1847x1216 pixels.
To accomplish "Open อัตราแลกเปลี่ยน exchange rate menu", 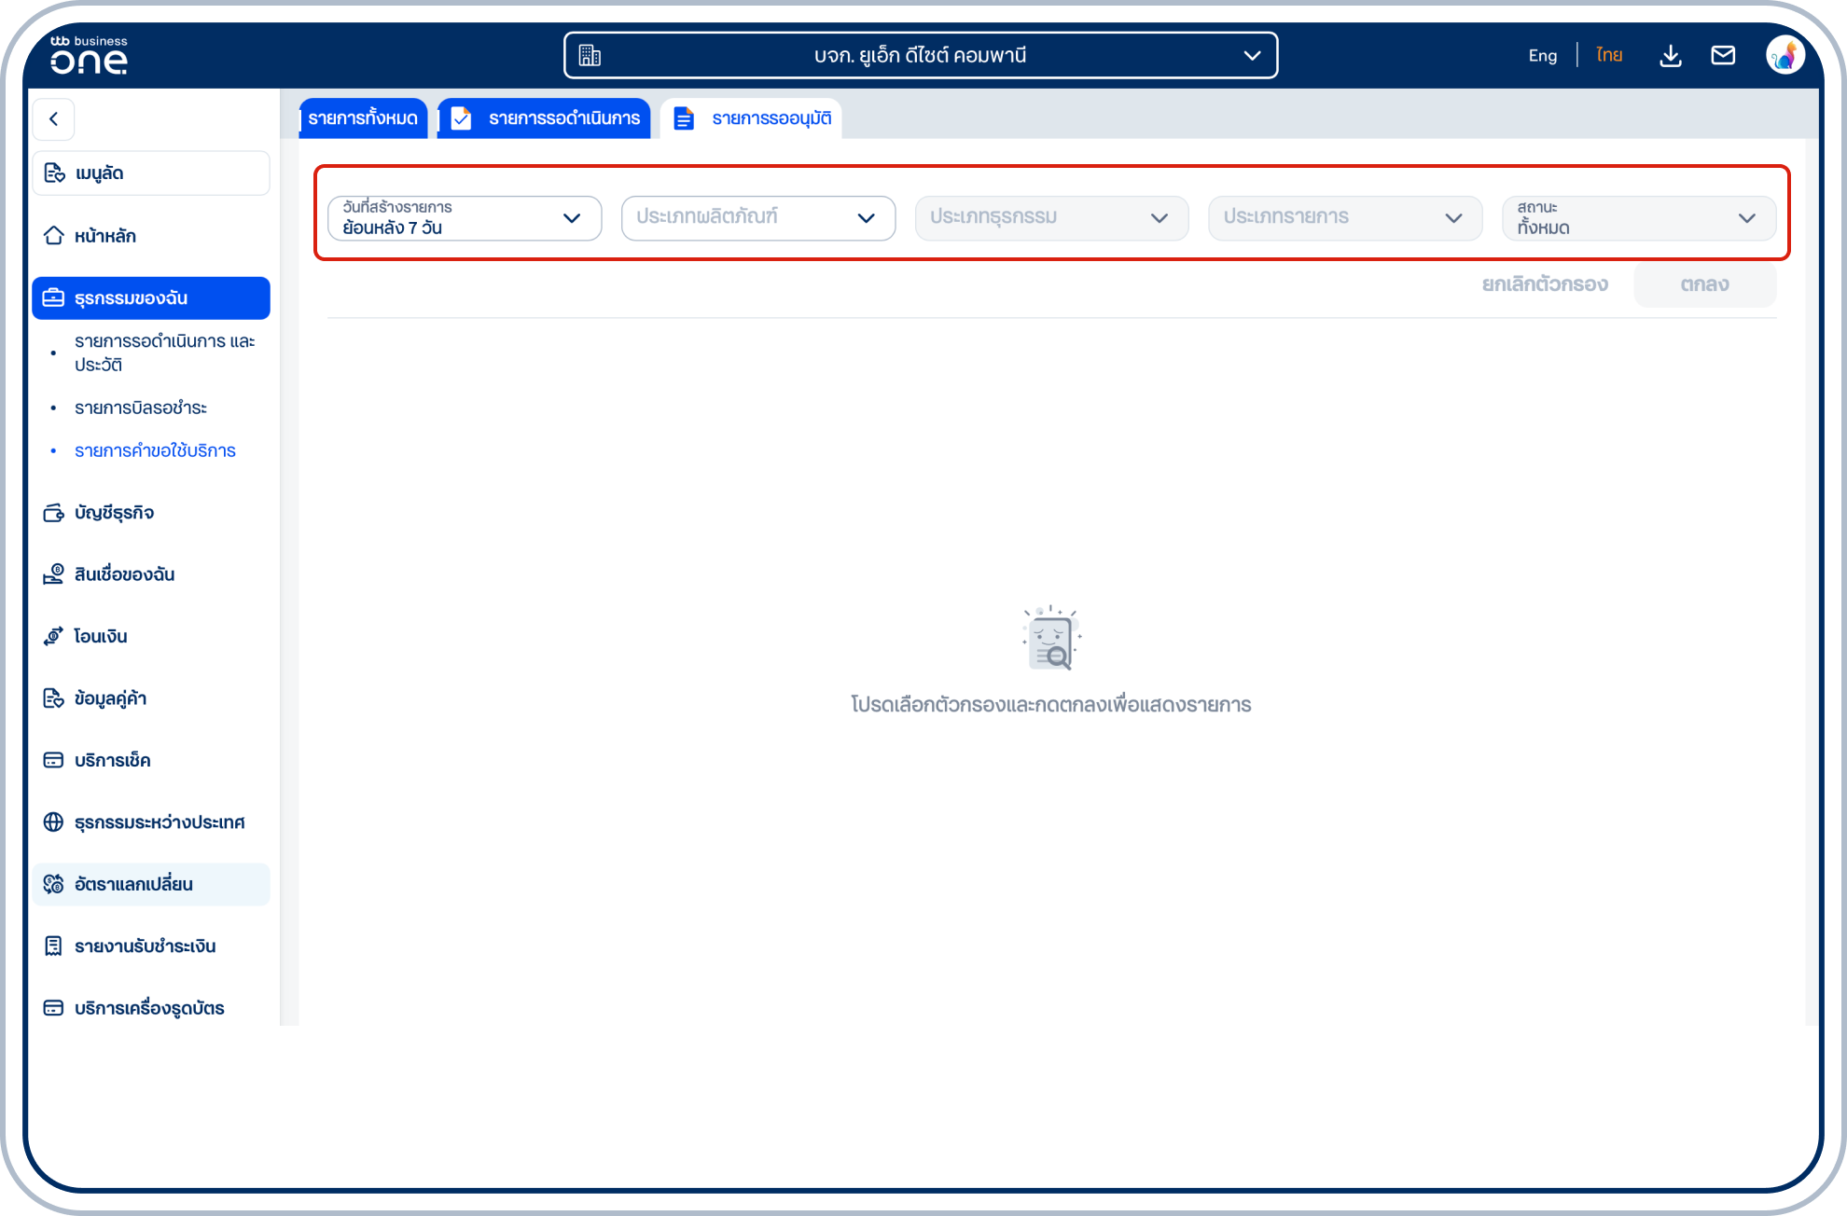I will point(133,884).
